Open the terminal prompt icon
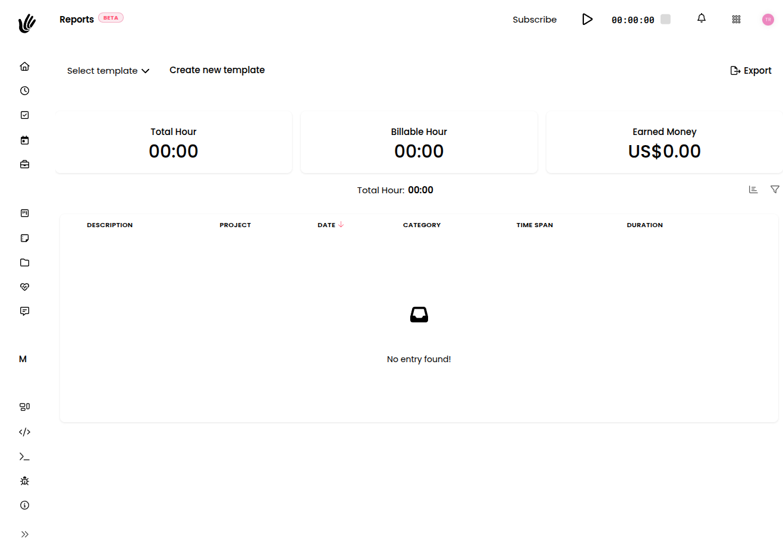 24,457
